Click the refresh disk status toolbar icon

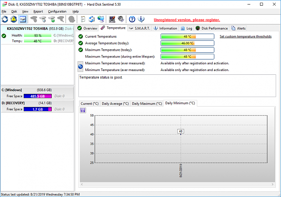[x=5, y=19]
